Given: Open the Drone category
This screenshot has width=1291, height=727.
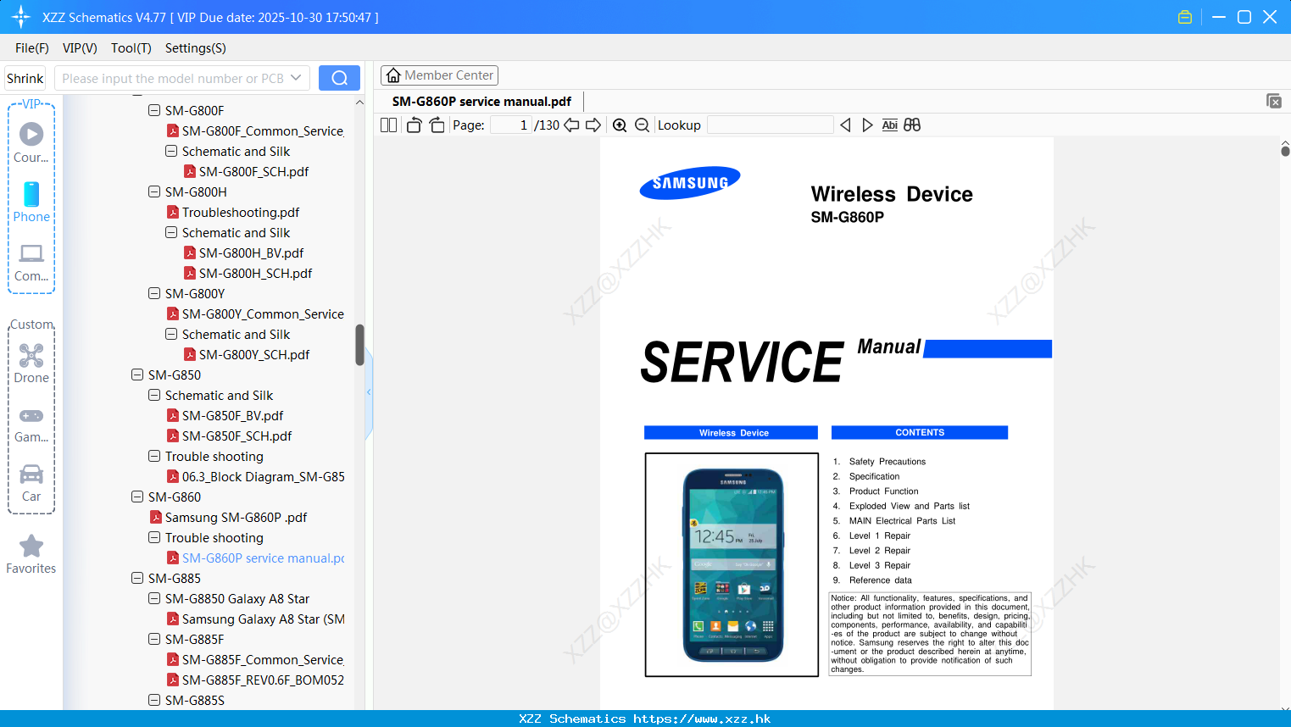Looking at the screenshot, I should [31, 363].
